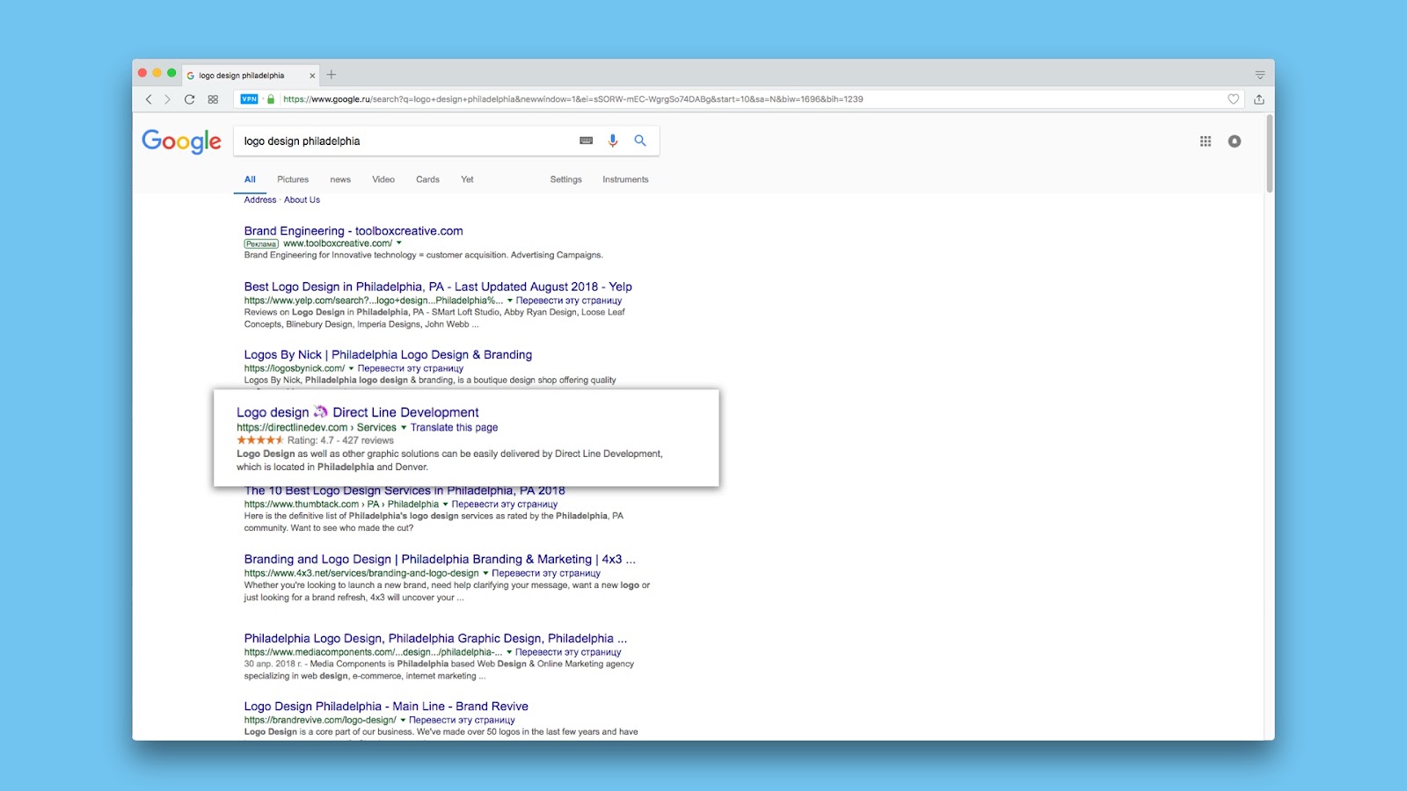Toggle the VPN badge in address bar
This screenshot has height=791, width=1407.
(x=249, y=99)
